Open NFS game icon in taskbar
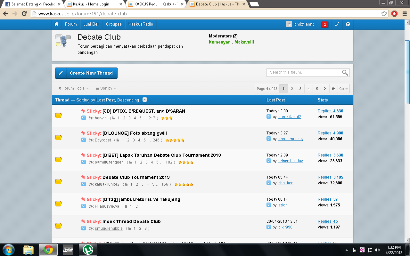Viewport: 410px width, 256px height. pyautogui.click(x=68, y=250)
